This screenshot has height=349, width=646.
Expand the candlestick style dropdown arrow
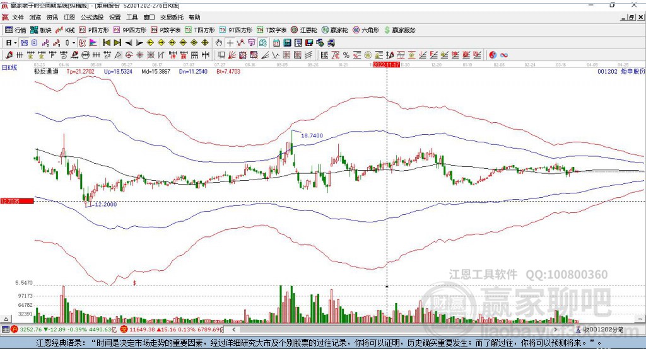click(x=74, y=42)
